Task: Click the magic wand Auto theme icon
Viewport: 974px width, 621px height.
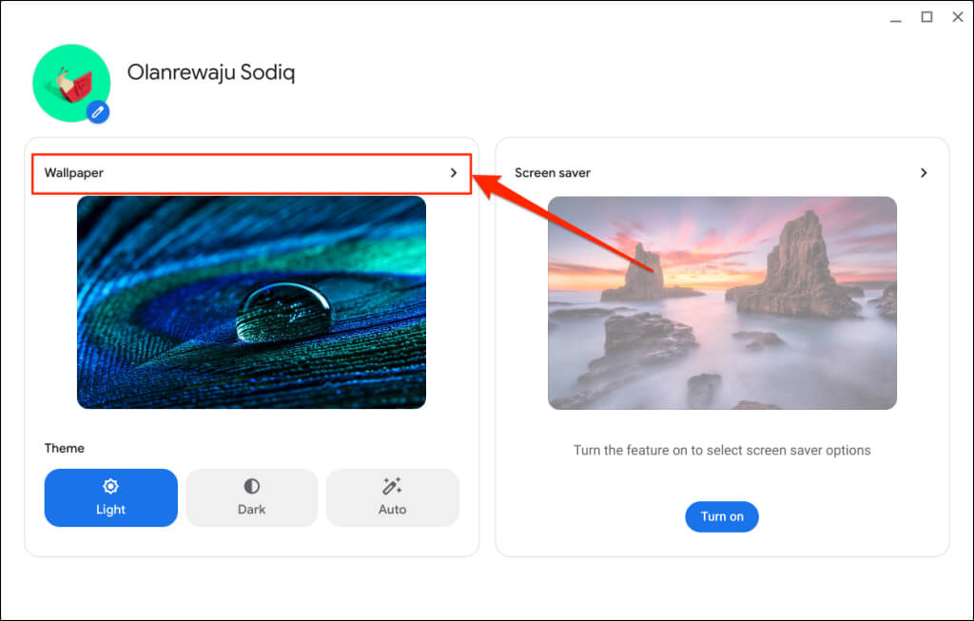Action: (x=392, y=487)
